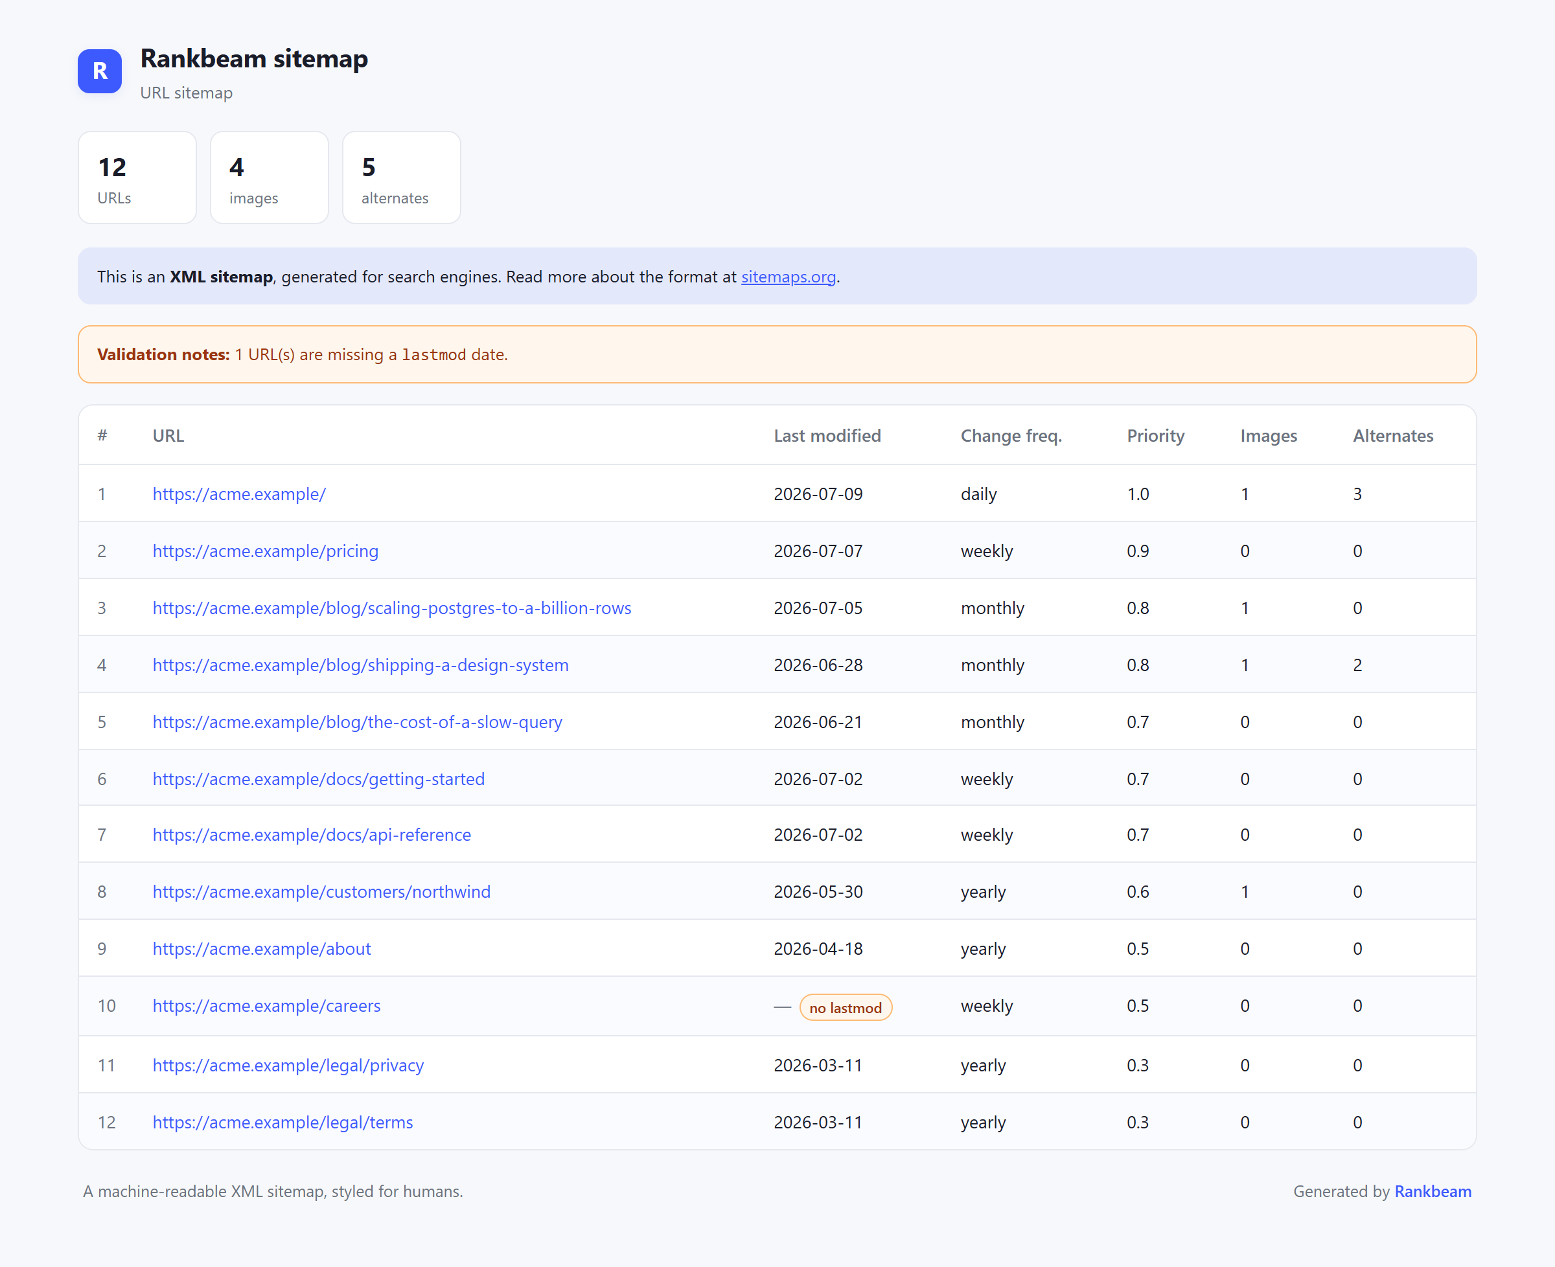Click the date 2026-06-21
The width and height of the screenshot is (1555, 1267).
point(818,722)
